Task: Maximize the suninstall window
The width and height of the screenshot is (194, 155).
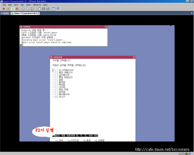Action: (x=134, y=57)
